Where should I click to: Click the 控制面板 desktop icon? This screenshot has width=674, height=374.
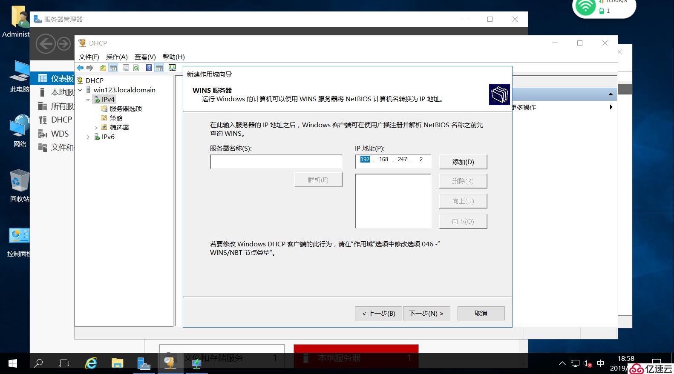point(19,241)
